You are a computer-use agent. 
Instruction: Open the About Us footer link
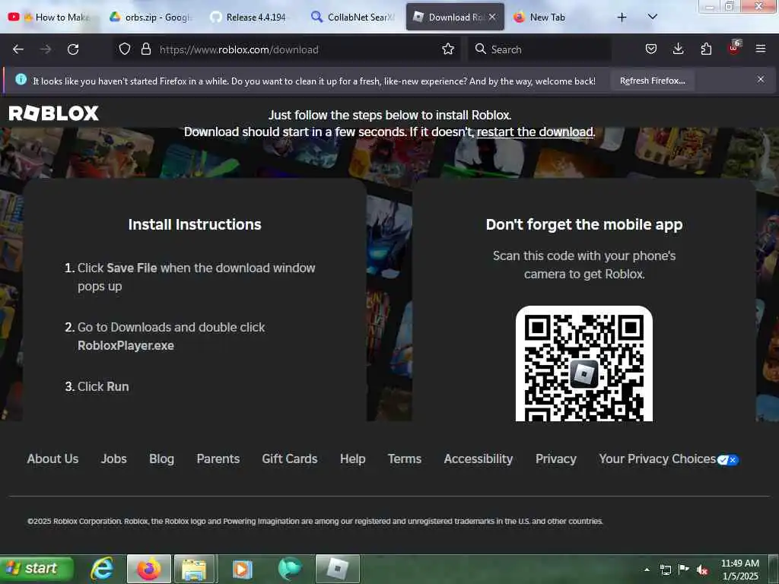coord(52,459)
